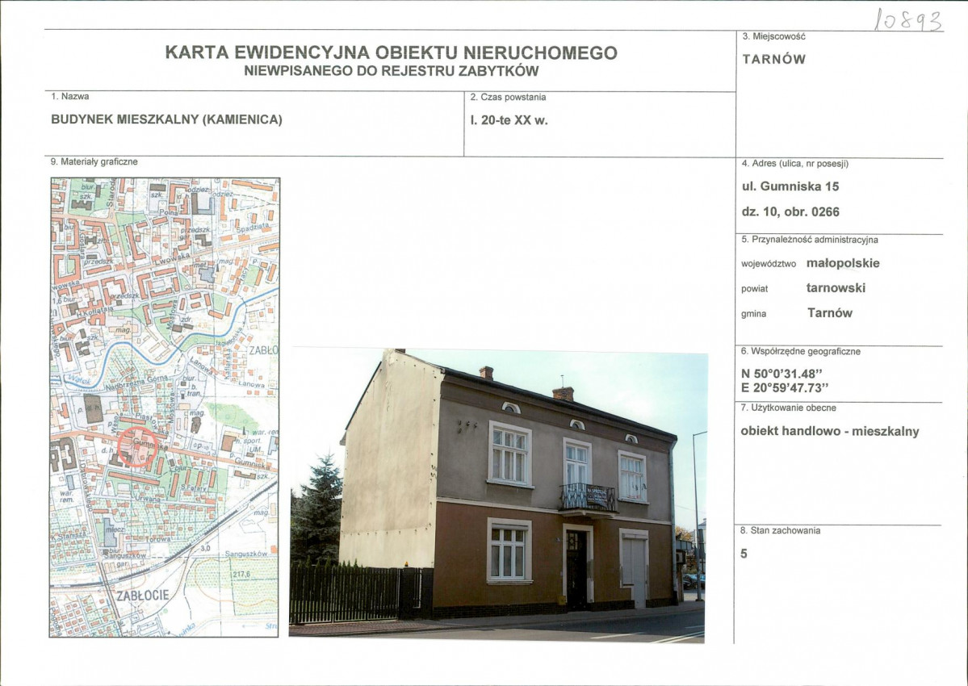
Task: Click the label "2. Czas powstania"
Action: [x=508, y=97]
